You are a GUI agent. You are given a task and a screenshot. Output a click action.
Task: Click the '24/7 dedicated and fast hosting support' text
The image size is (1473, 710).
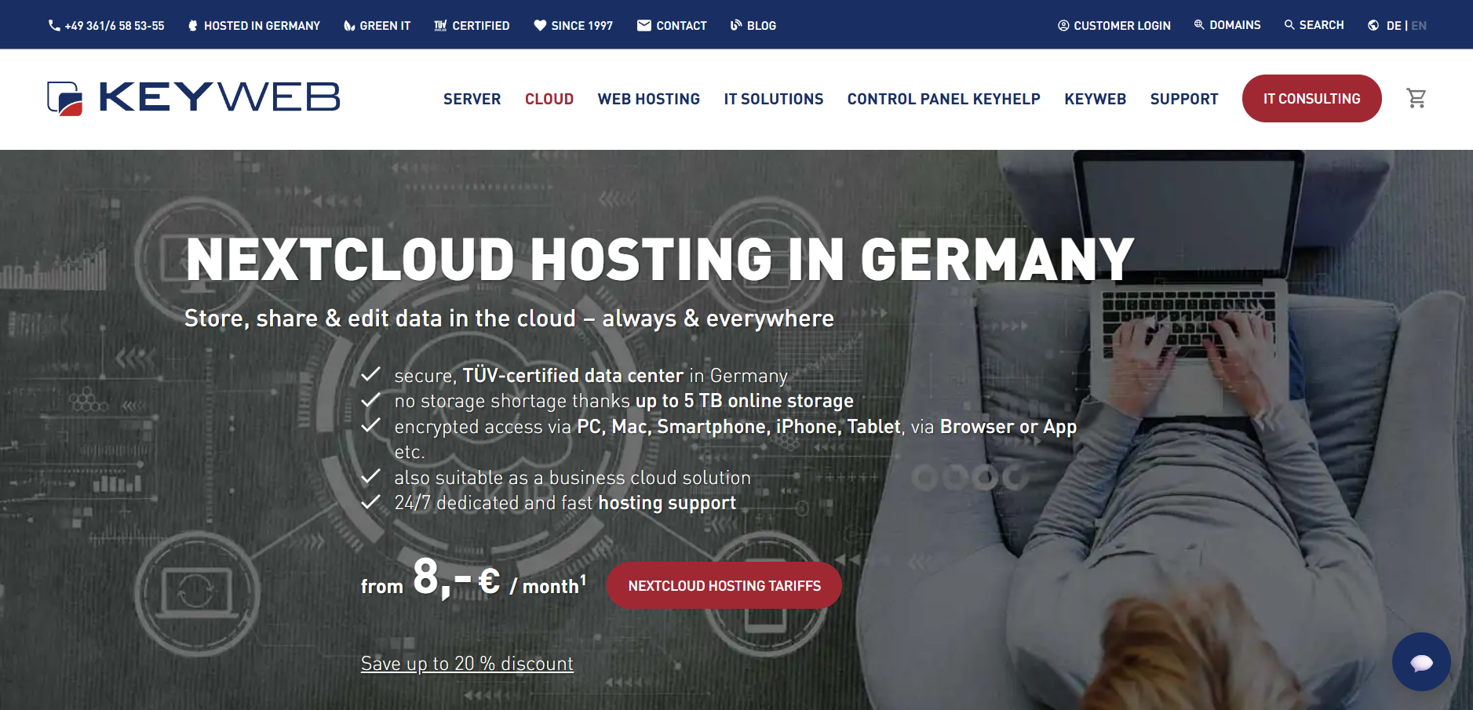pos(565,503)
